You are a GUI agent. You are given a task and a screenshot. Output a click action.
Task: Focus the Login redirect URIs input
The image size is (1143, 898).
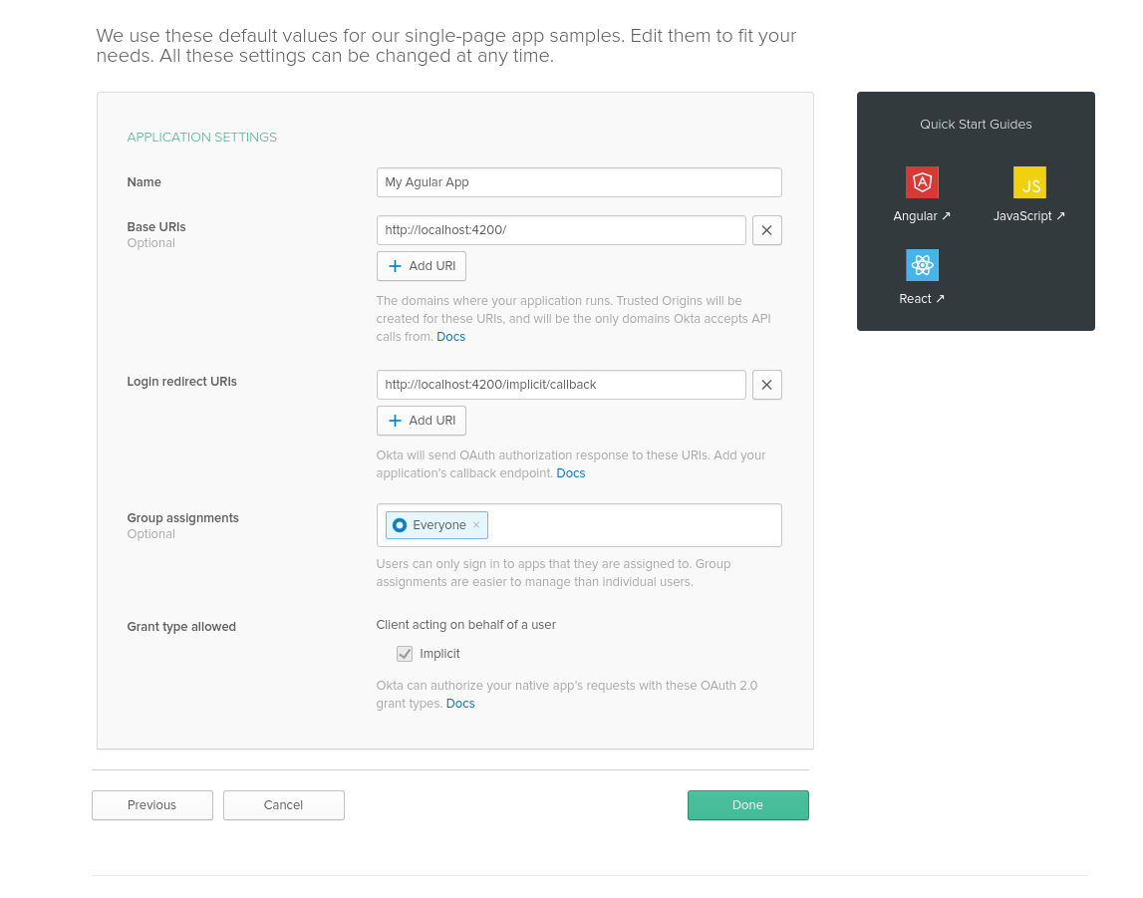tap(560, 385)
